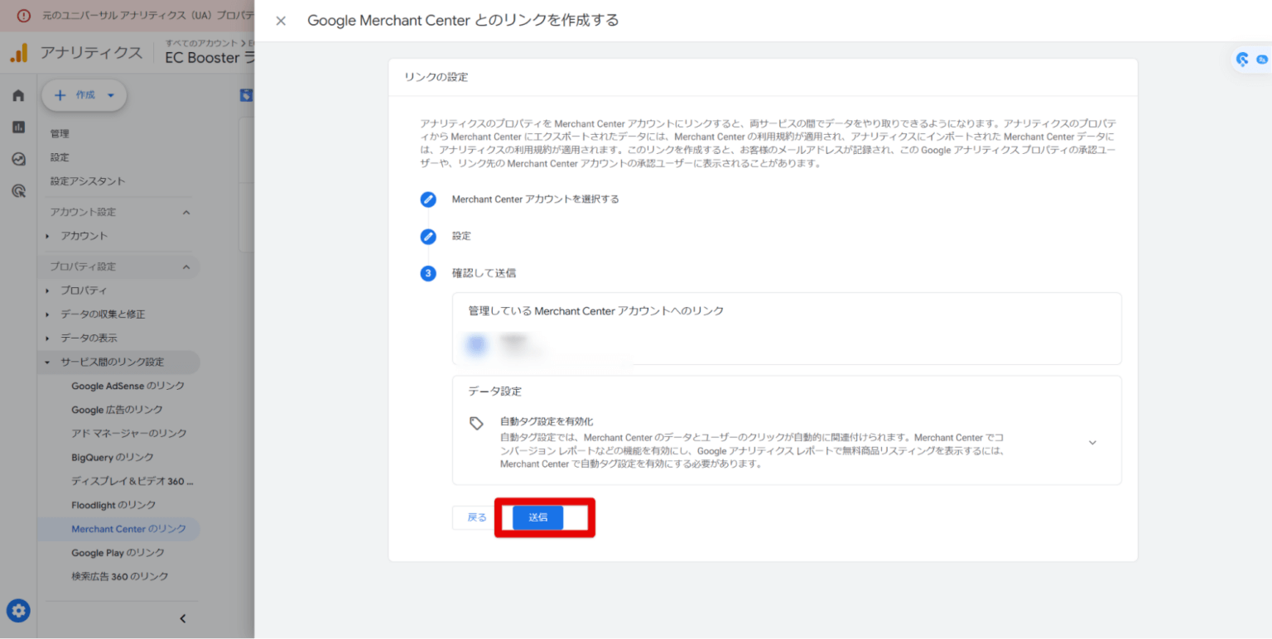
Task: Click the tag icon beside 自動タグ設定を有効化
Action: pos(476,423)
